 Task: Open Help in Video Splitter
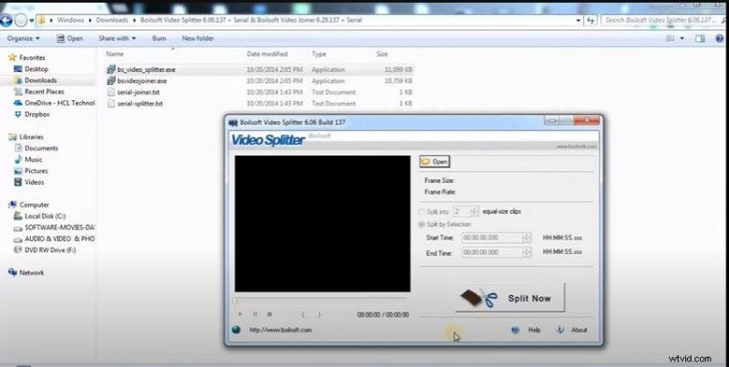coord(534,330)
